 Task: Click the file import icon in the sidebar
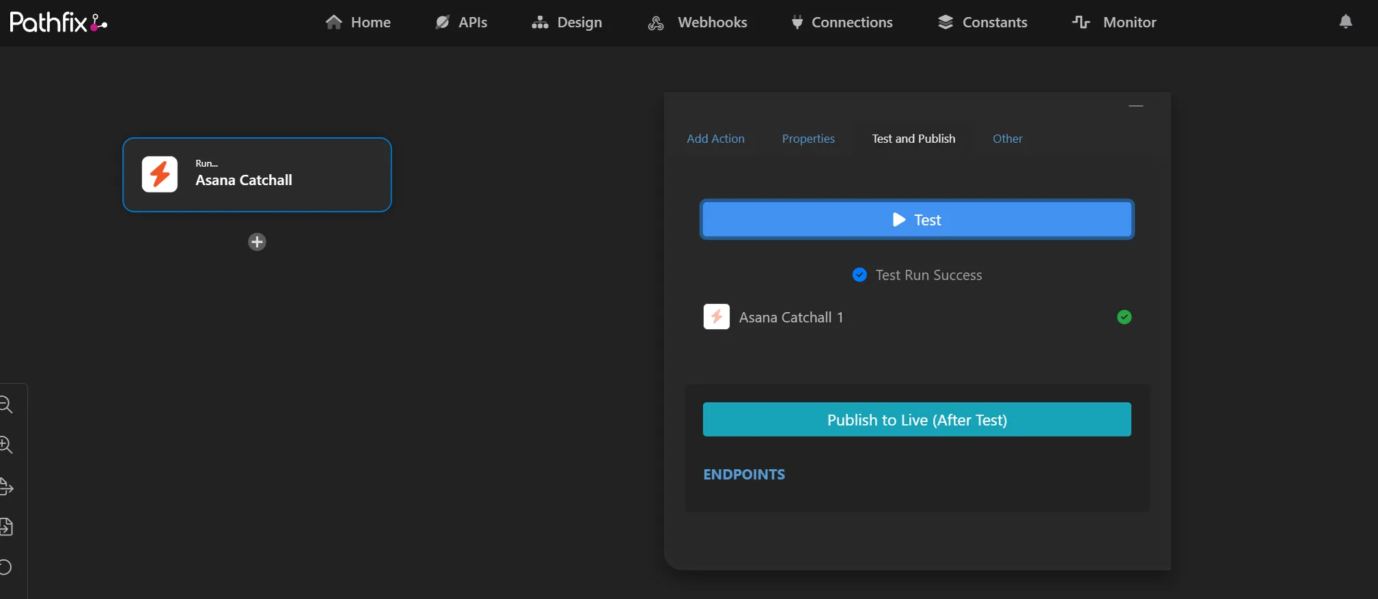6,527
